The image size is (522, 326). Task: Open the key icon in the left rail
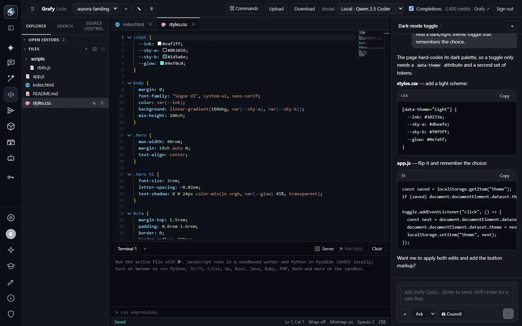pyautogui.click(x=11, y=177)
